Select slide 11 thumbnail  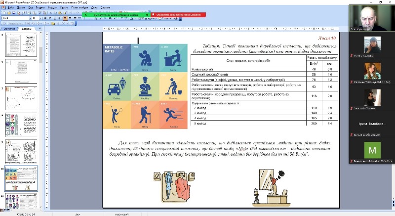click(x=21, y=201)
